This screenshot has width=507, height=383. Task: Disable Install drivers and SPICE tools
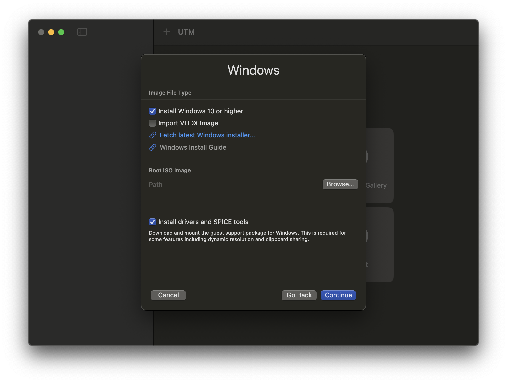point(152,222)
